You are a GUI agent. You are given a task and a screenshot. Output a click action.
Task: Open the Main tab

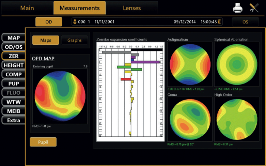click(27, 8)
